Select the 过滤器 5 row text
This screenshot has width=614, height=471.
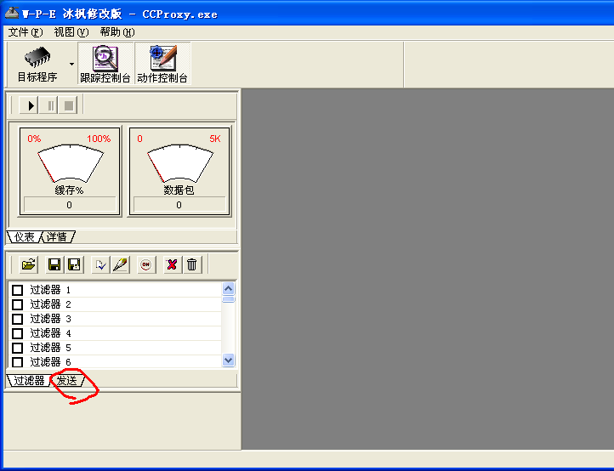pos(50,348)
